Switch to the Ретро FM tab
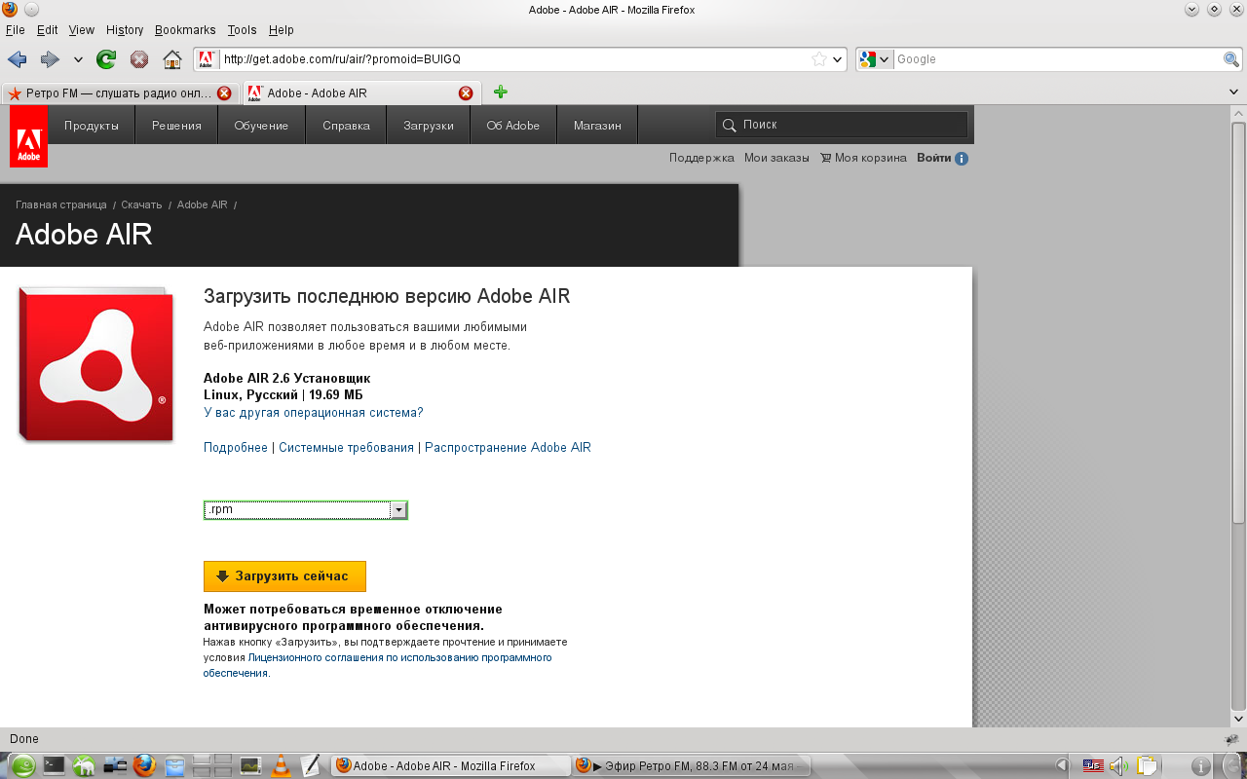This screenshot has height=779, width=1247. click(x=119, y=93)
